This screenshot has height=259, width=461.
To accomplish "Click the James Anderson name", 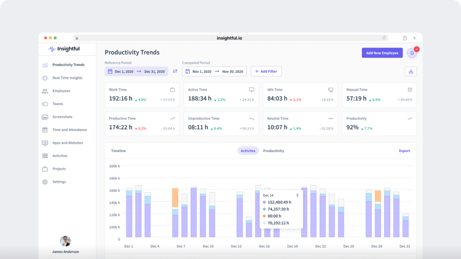I will [x=65, y=252].
